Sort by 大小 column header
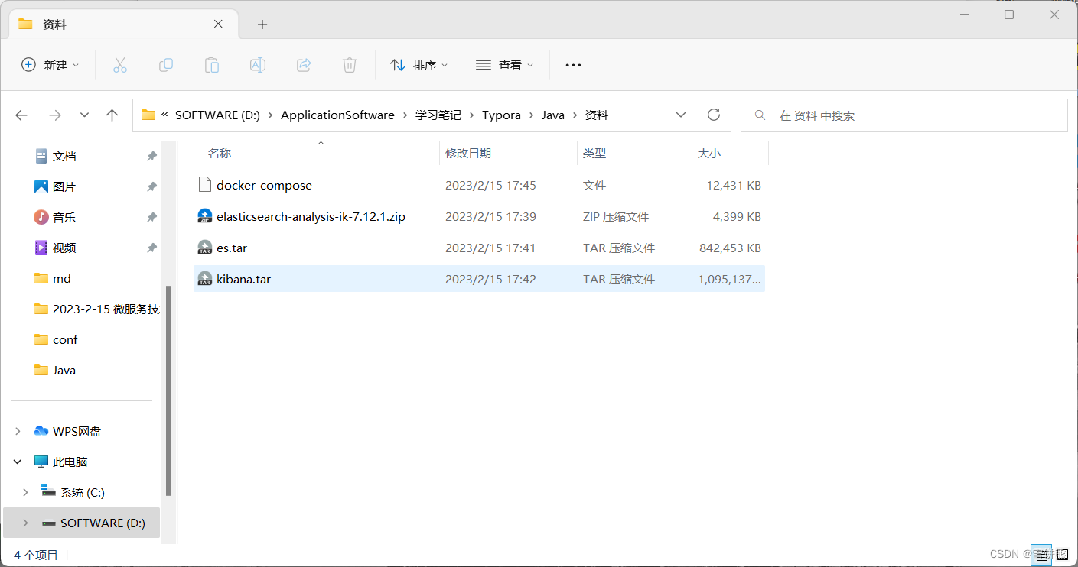The height and width of the screenshot is (567, 1078). tap(709, 153)
